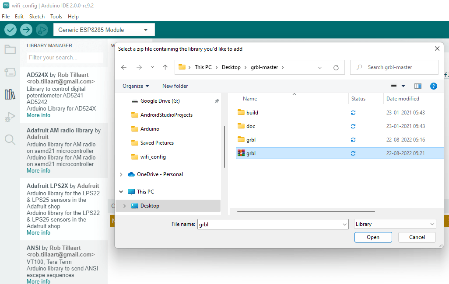The height and width of the screenshot is (284, 449).
Task: Open the Boards Manager sidebar icon
Action: pos(10,72)
